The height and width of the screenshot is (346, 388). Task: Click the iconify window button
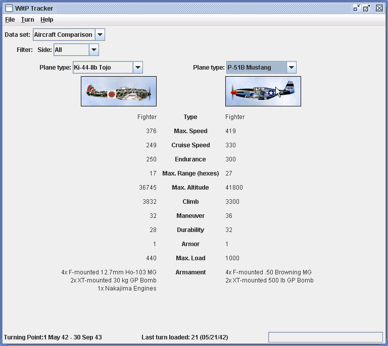pos(357,8)
